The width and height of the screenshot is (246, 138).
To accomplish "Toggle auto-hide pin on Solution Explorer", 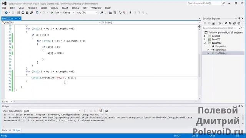I will point(239,18).
